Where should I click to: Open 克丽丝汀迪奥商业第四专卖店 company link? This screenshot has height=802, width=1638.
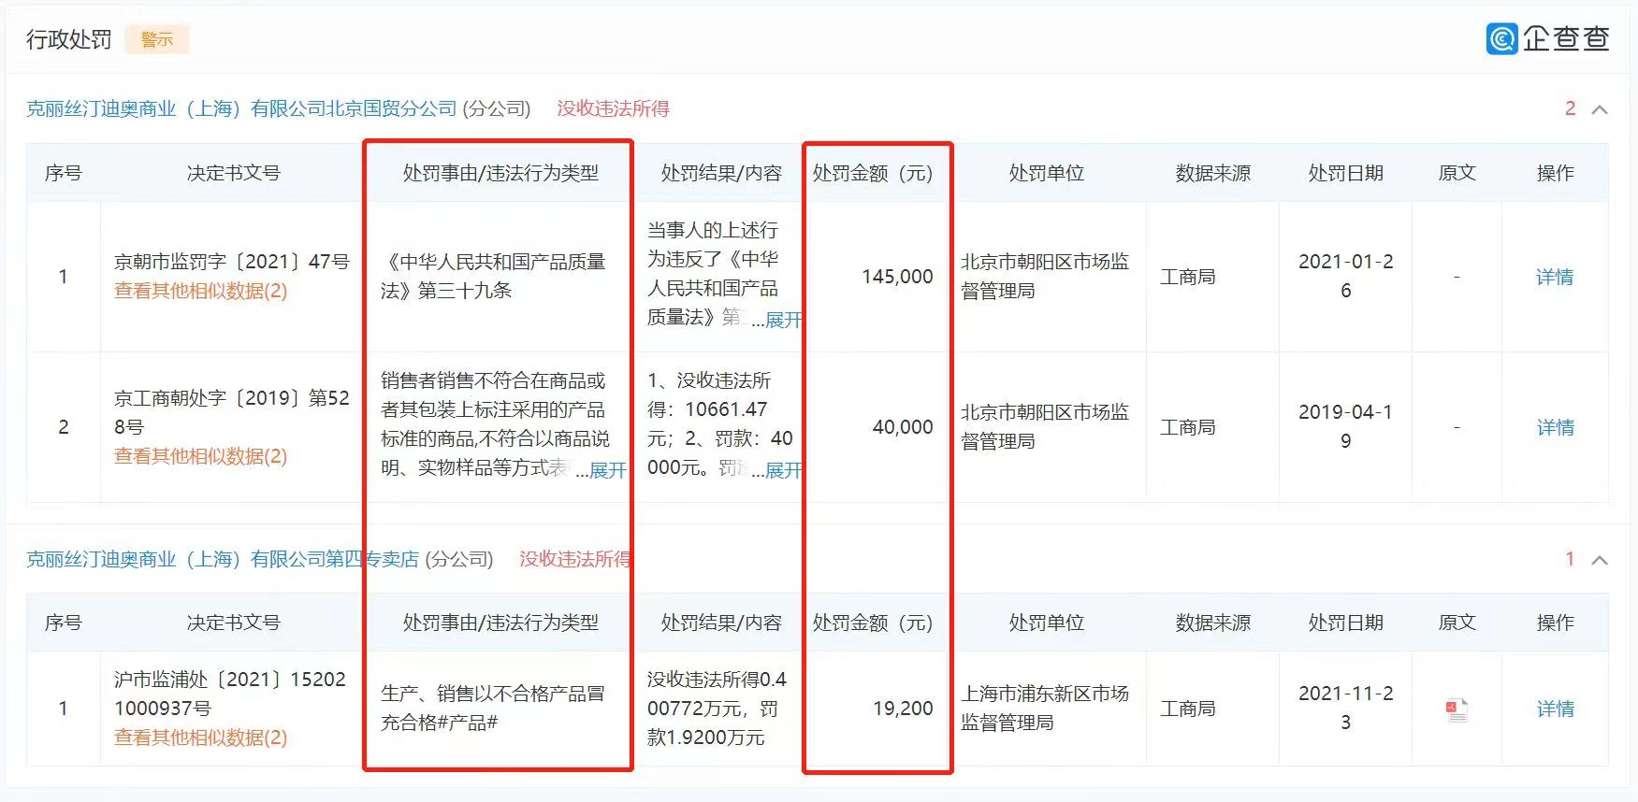(223, 559)
